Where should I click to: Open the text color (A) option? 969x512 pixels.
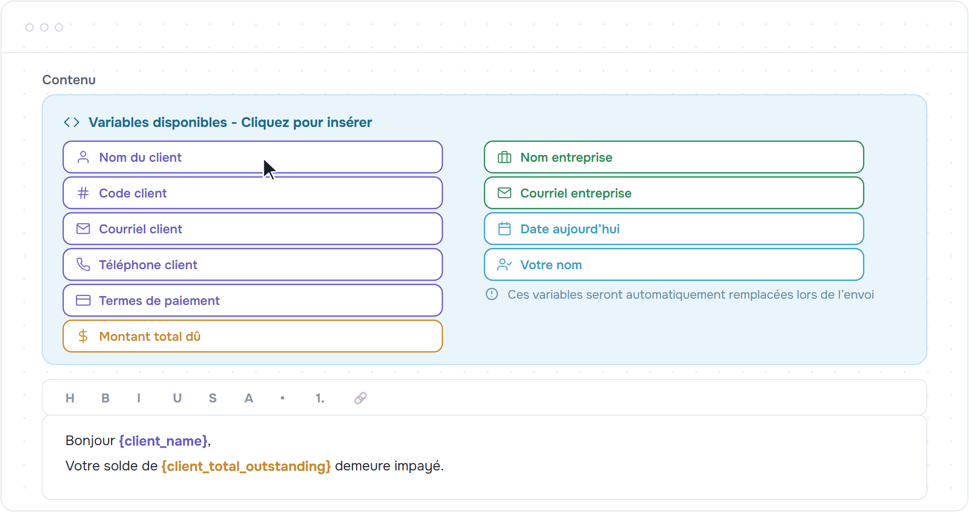tap(249, 398)
